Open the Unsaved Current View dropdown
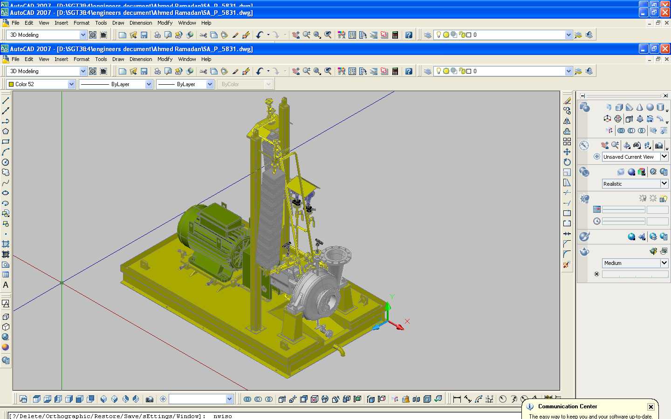Screen dimensions: 671x419 pos(664,157)
